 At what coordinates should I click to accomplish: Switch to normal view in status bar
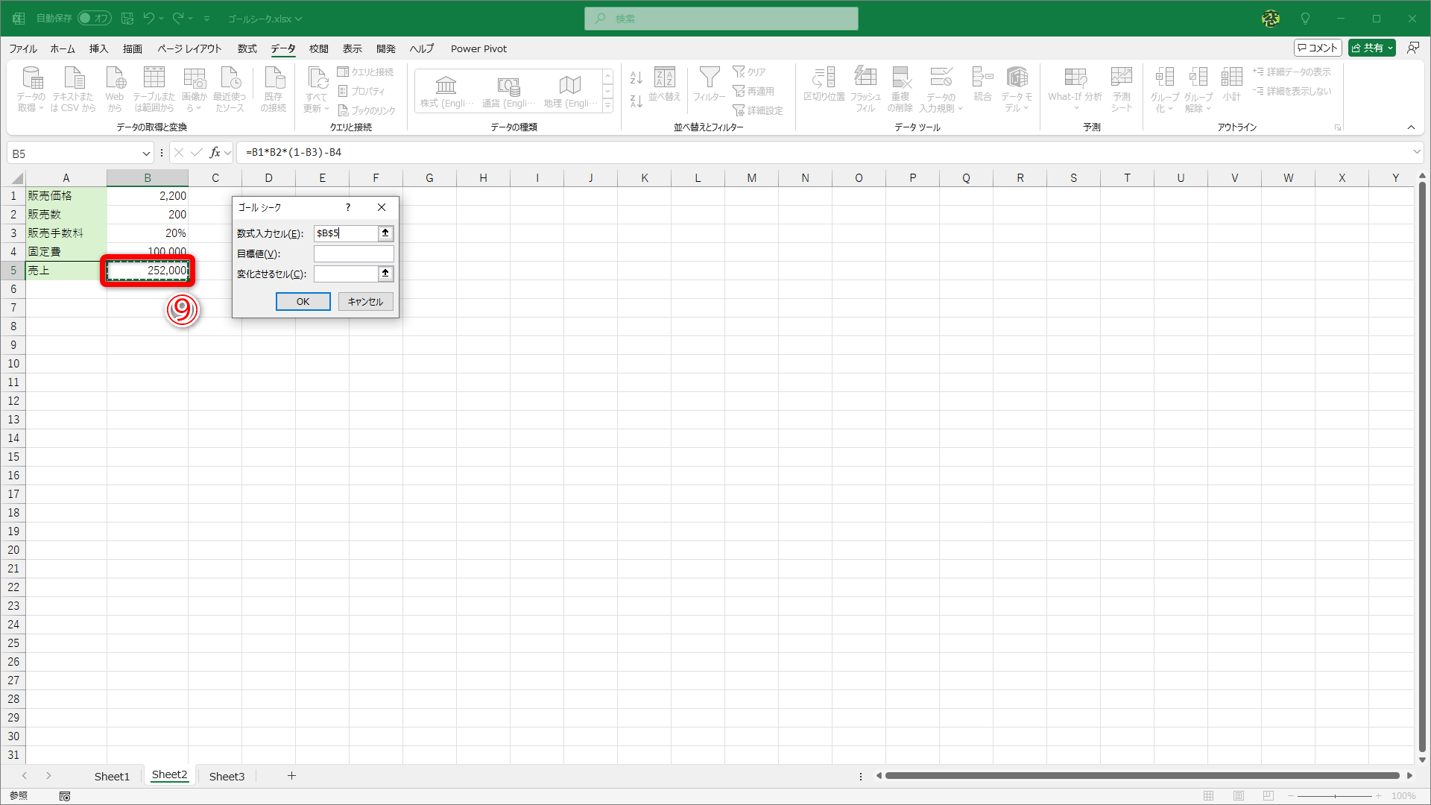pyautogui.click(x=1209, y=796)
